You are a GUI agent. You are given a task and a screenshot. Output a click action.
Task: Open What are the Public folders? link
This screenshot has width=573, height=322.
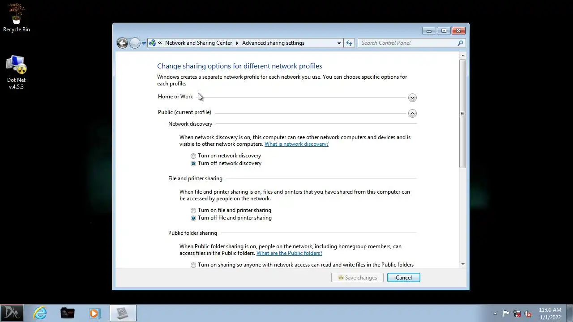[x=289, y=253]
